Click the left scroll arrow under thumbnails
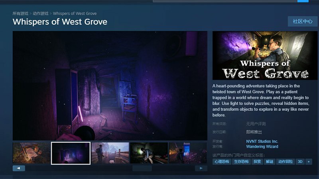319x179 pixels. coord(19,168)
